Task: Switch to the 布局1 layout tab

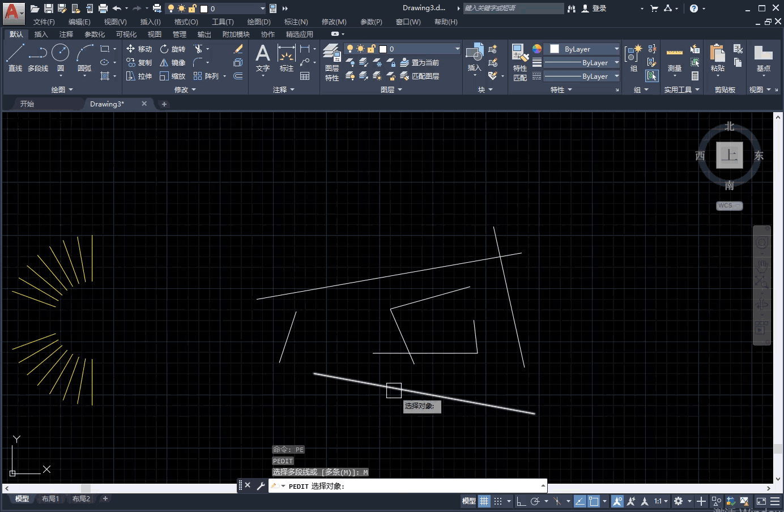Action: 50,498
